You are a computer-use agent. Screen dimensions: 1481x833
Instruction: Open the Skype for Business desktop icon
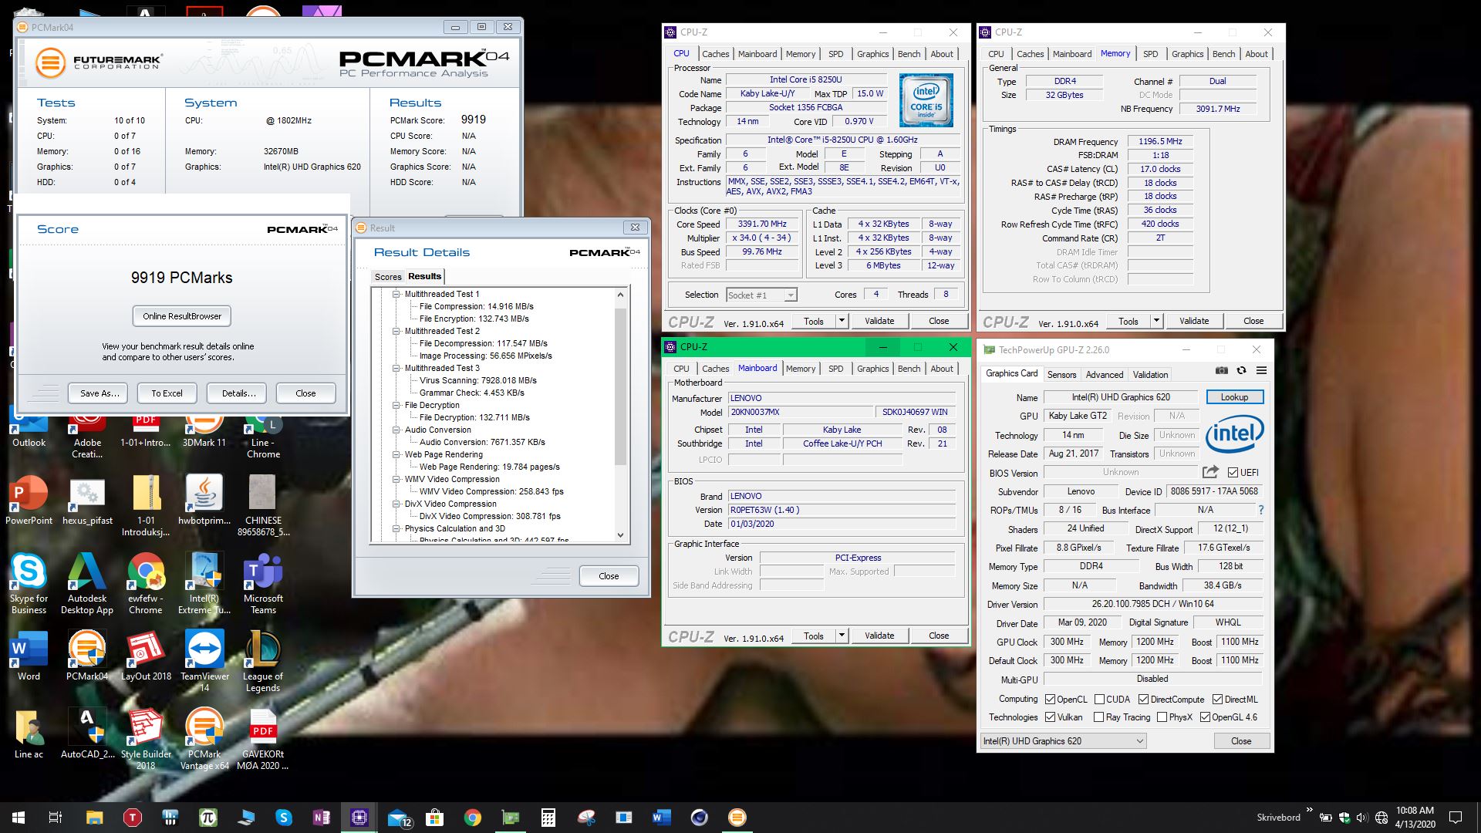(x=29, y=584)
